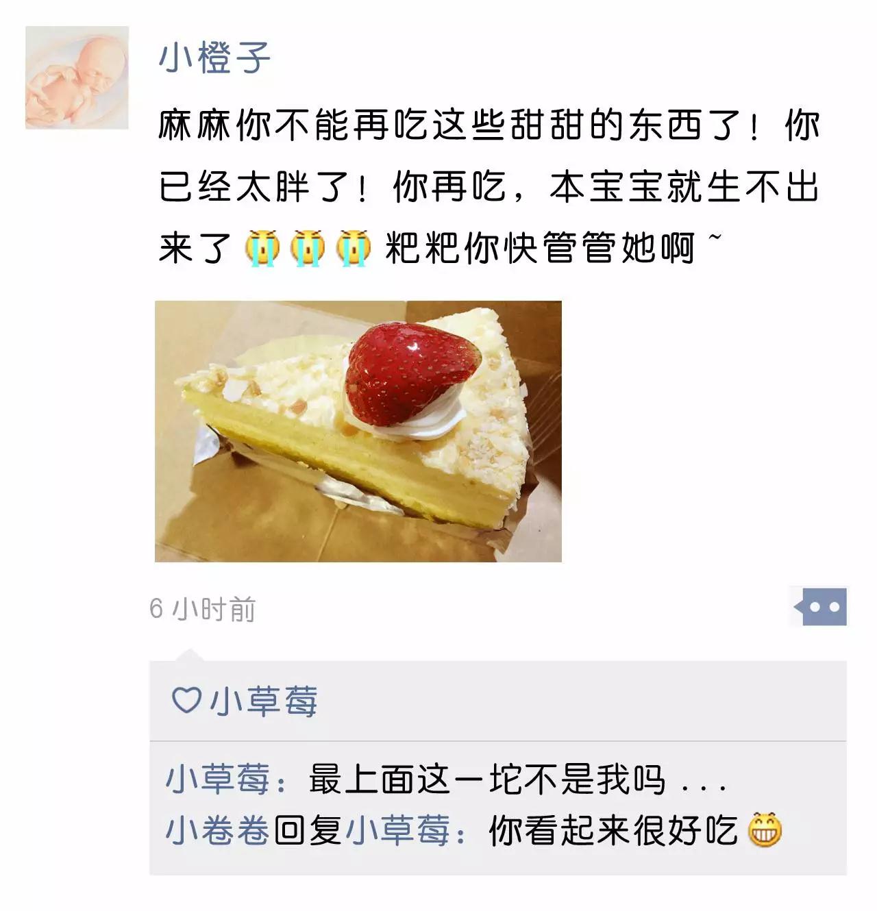Click post text 粑粑你快管管她啊
The image size is (877, 911).
(x=541, y=248)
